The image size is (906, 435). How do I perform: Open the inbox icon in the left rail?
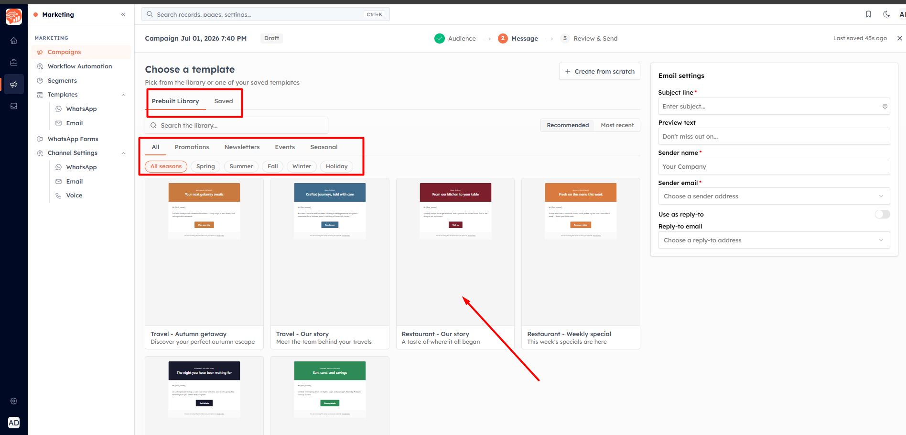(14, 106)
